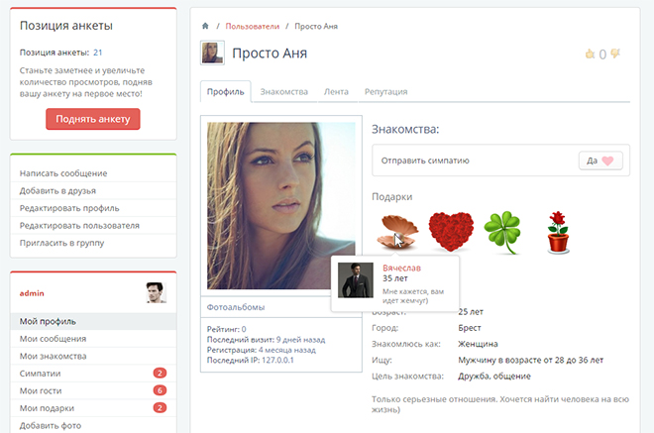
Task: Click the Поднять анкету button
Action: (x=93, y=119)
